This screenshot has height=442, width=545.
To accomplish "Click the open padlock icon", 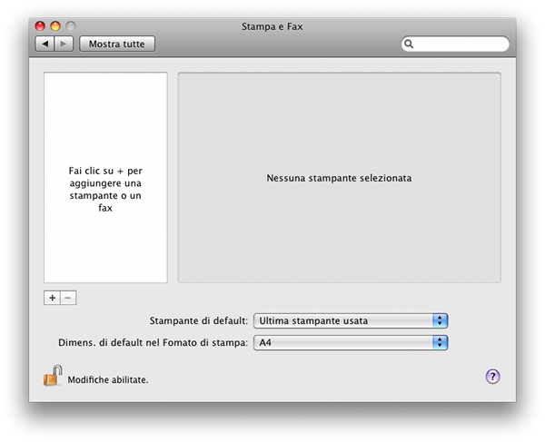I will click(x=53, y=376).
